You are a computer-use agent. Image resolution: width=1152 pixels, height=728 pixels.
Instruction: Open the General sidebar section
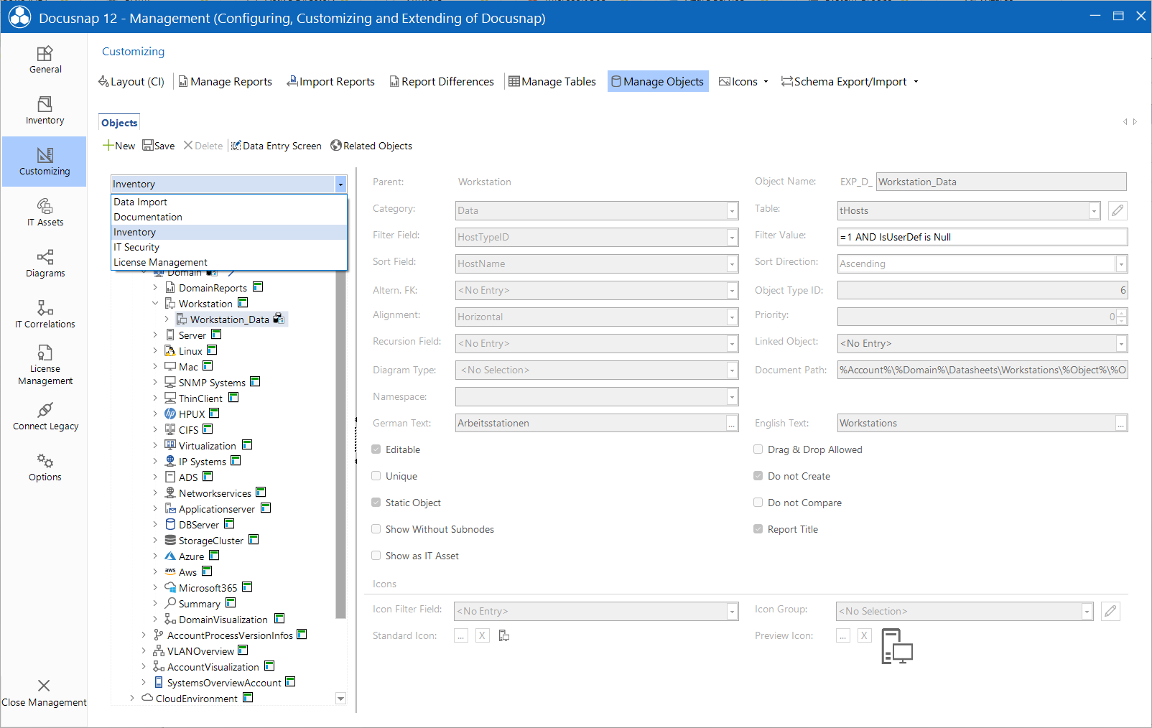pos(45,60)
